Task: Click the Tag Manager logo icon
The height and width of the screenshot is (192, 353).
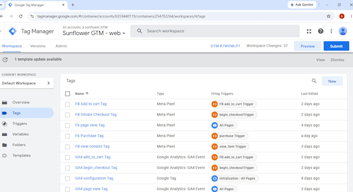Action: [x=12, y=31]
